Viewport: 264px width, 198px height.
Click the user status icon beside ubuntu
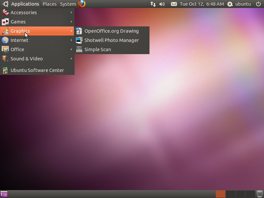point(230,4)
